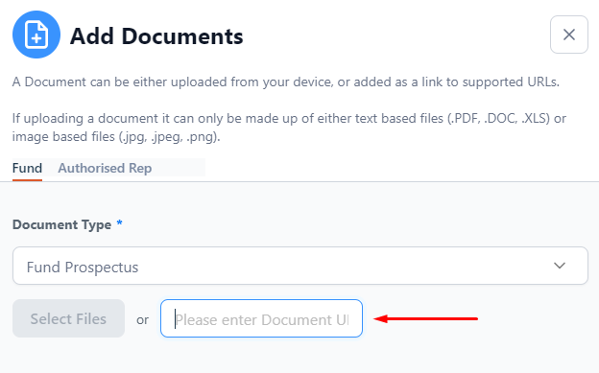Click the paragraph listing allowed file formats
The height and width of the screenshot is (373, 599).
pyautogui.click(x=289, y=128)
